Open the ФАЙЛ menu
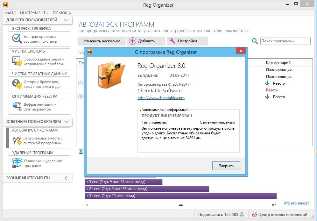 (10, 13)
